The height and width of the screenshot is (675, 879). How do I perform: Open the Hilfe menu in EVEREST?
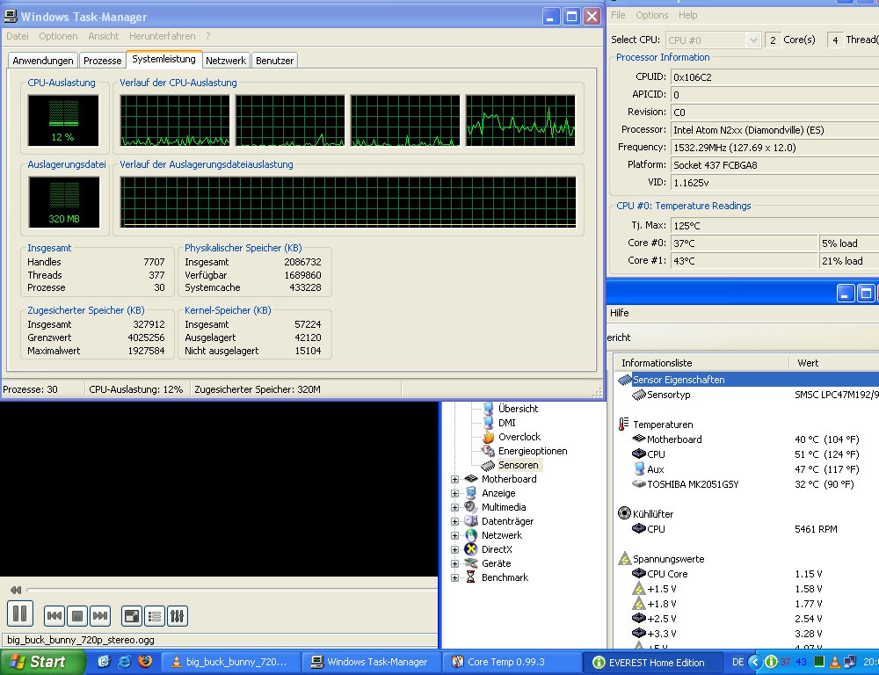coord(620,313)
